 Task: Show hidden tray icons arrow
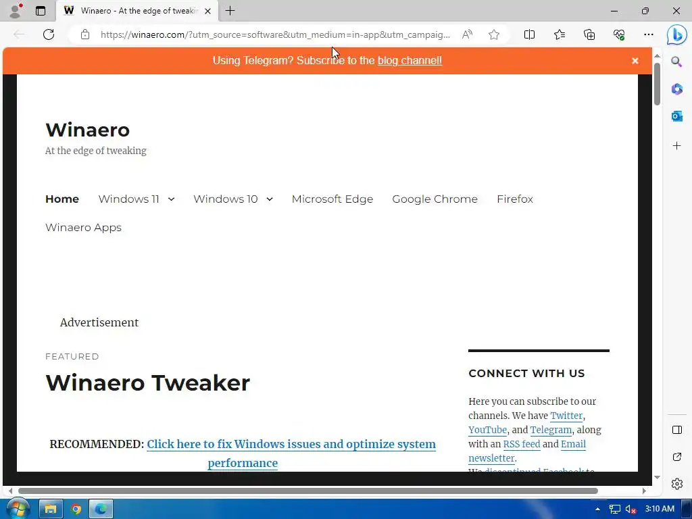(x=597, y=509)
